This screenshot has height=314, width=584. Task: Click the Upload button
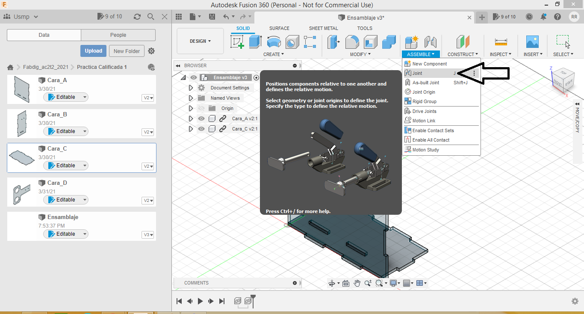(93, 51)
